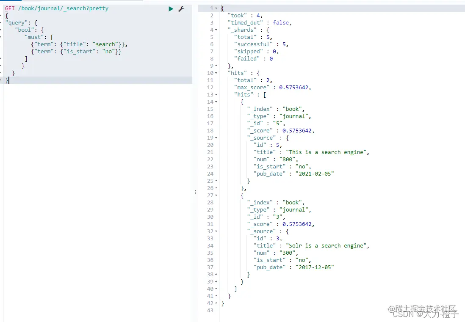The width and height of the screenshot is (465, 322).
Task: Collapse the hits array at line 13
Action: point(216,95)
